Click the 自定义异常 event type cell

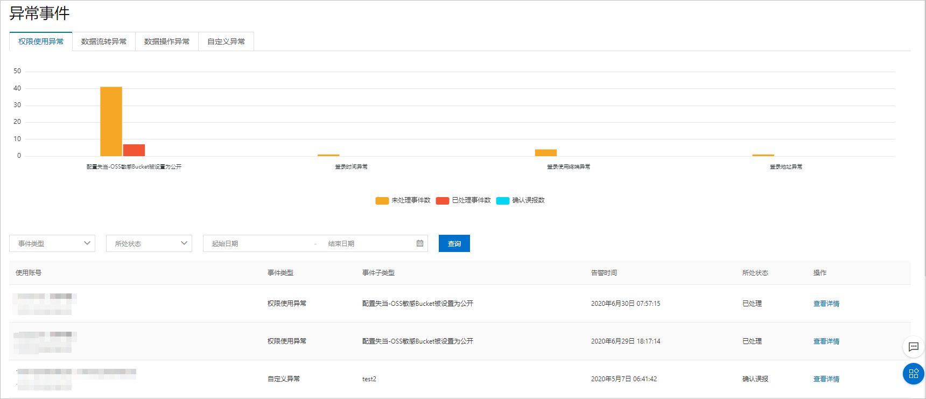[284, 379]
